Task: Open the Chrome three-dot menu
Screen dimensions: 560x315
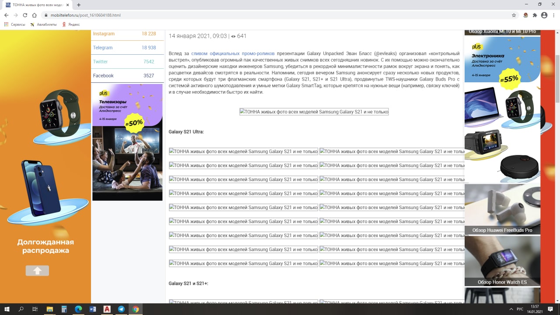Action: (x=553, y=15)
